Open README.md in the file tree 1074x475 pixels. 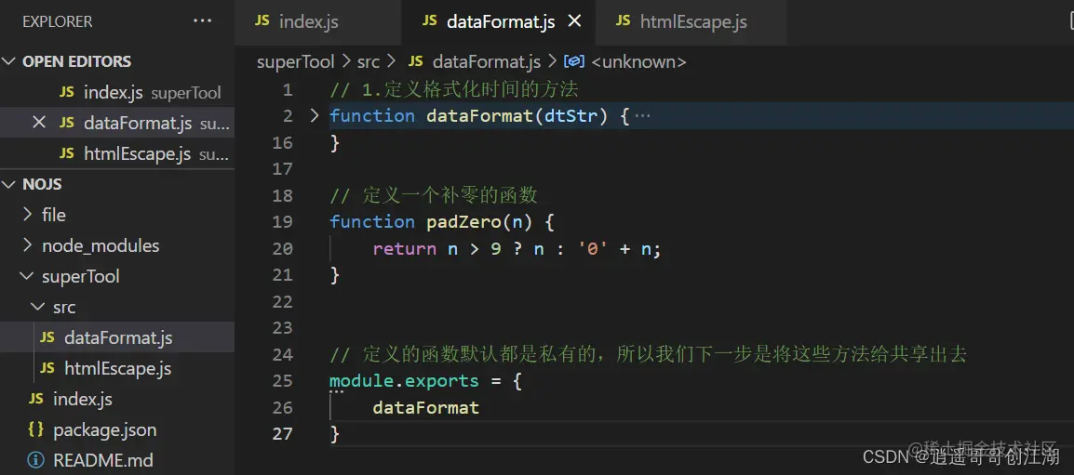point(117,460)
